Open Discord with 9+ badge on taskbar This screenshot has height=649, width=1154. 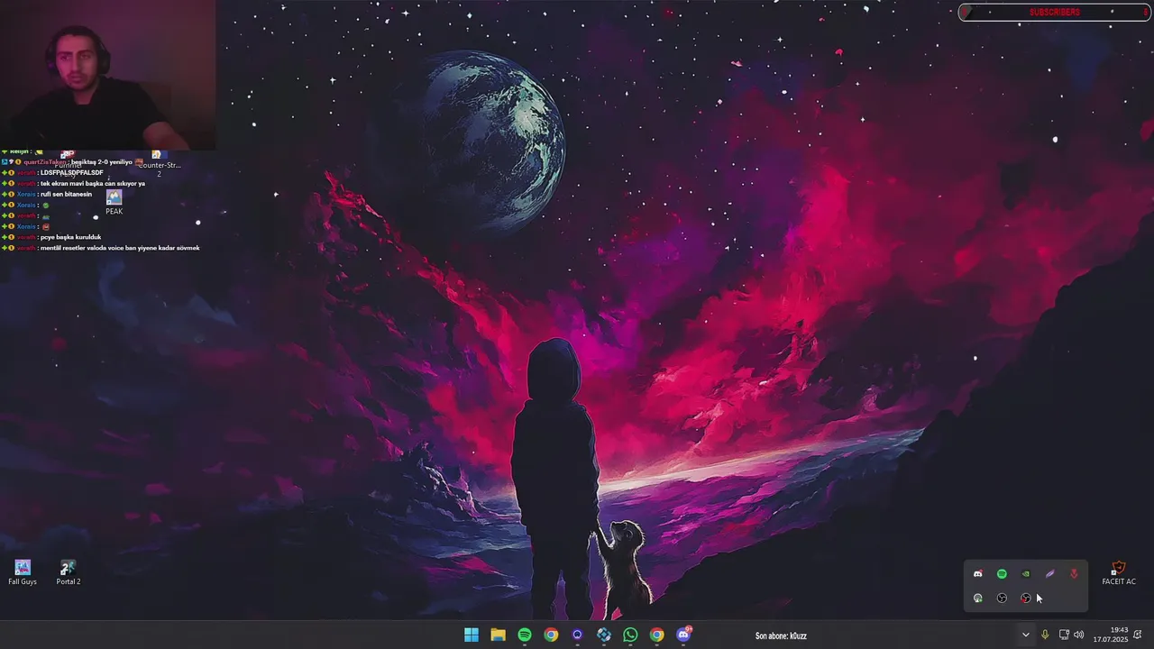[x=683, y=635]
